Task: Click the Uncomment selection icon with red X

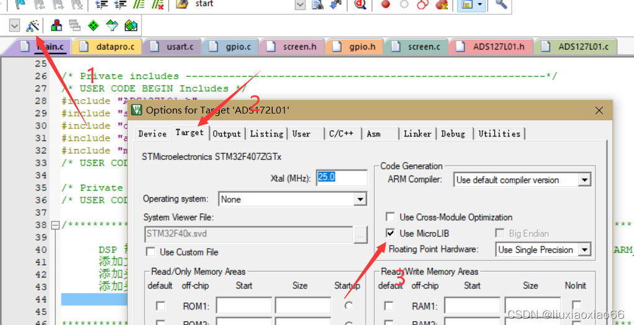Action: tap(157, 4)
